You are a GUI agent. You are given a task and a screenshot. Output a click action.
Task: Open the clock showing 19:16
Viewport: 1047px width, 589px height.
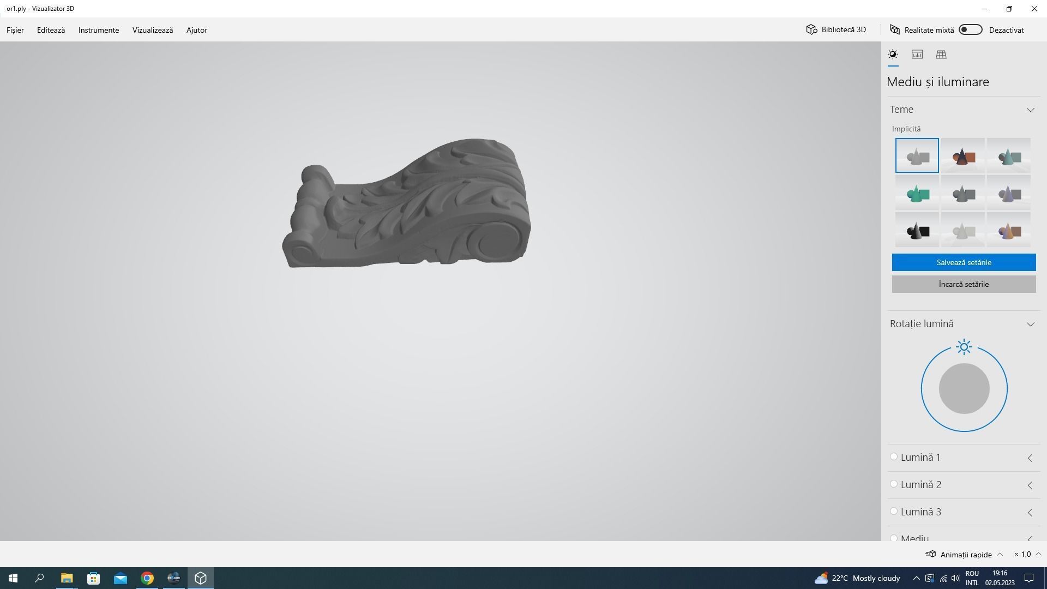[x=1000, y=578]
